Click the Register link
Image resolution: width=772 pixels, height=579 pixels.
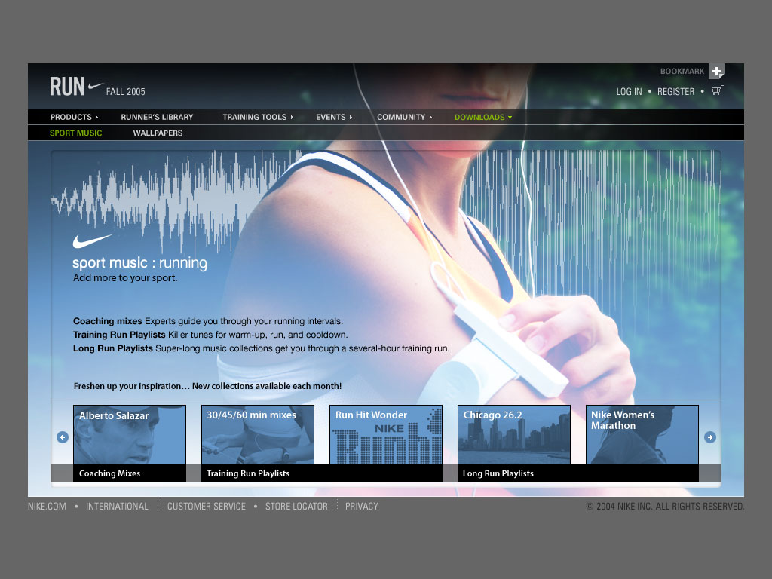pyautogui.click(x=675, y=91)
